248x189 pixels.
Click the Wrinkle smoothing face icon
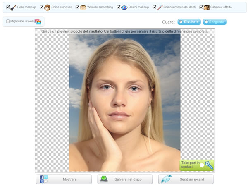tap(83, 7)
